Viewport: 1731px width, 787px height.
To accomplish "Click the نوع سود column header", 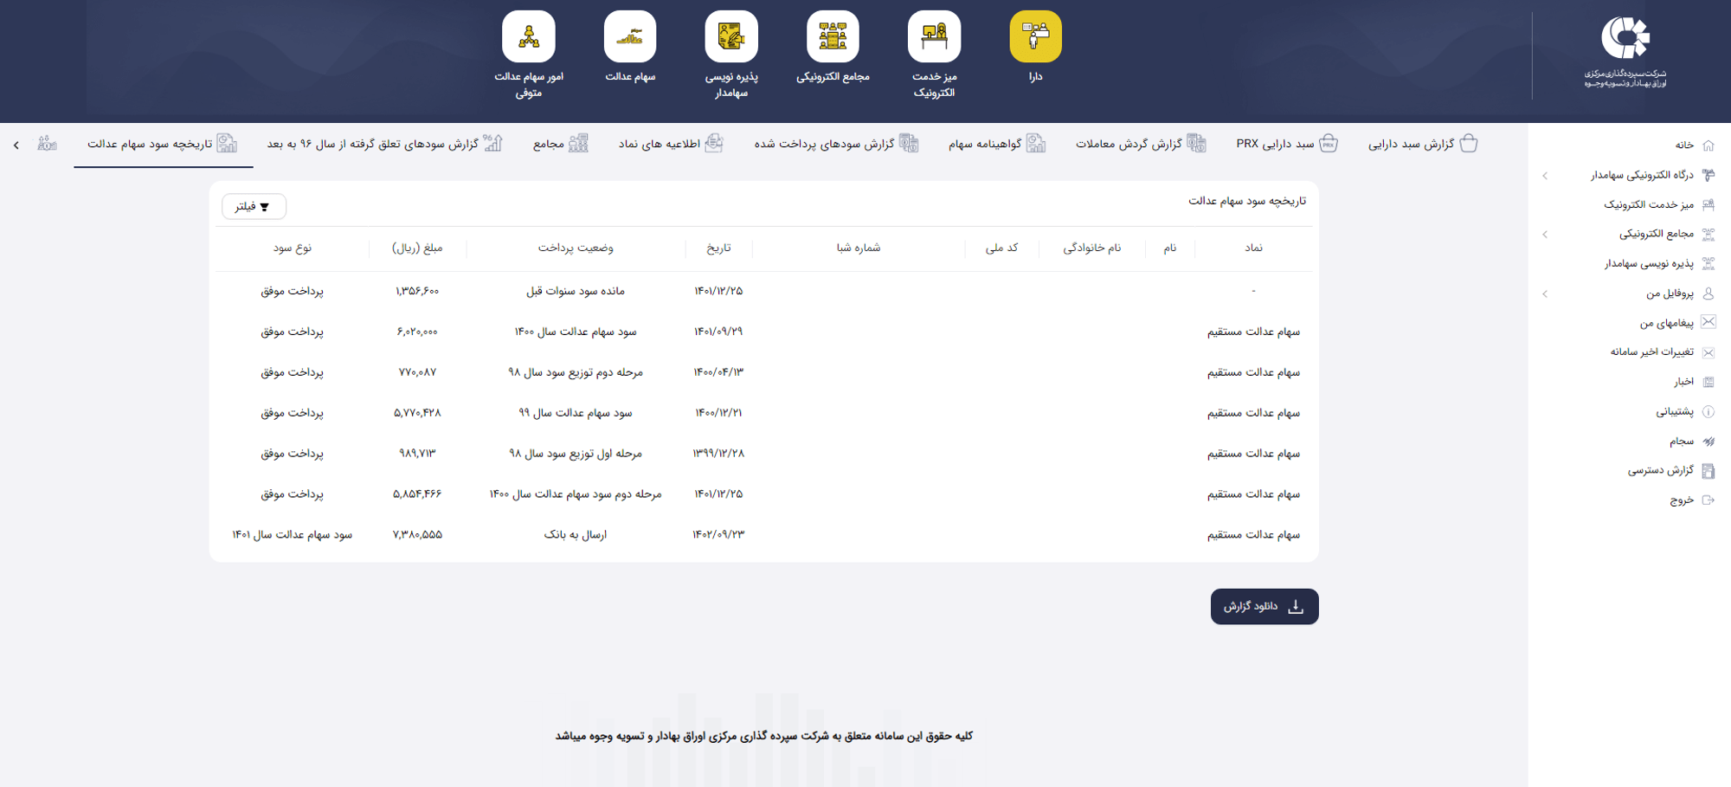I will tap(293, 248).
